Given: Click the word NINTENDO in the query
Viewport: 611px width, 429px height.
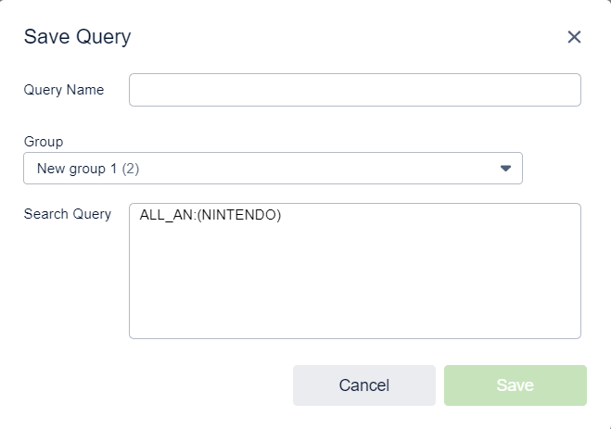Looking at the screenshot, I should (238, 215).
